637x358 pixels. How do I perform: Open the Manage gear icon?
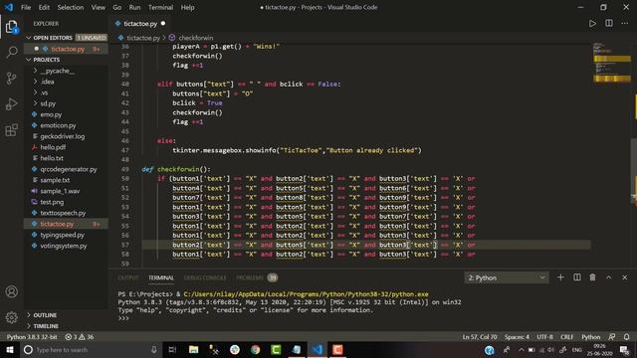coord(11,317)
